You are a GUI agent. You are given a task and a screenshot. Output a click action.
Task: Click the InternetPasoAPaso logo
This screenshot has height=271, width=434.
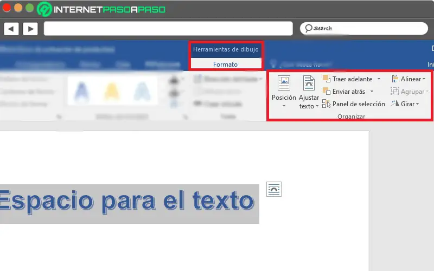coord(101,9)
